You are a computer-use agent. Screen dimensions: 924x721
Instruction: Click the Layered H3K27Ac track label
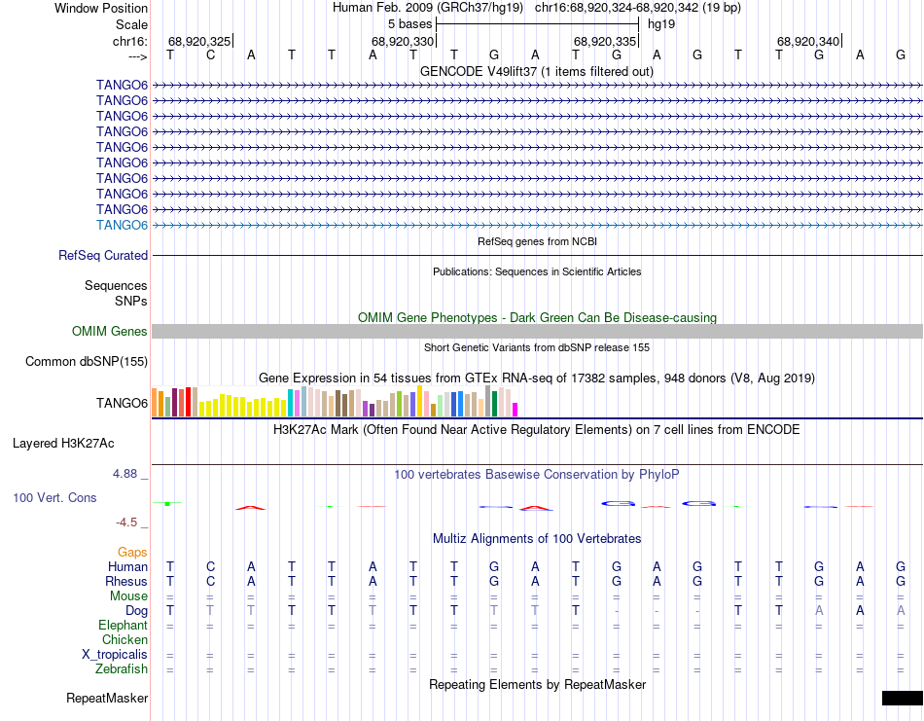(x=63, y=444)
